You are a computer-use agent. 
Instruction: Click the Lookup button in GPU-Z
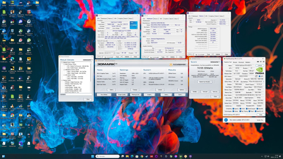(260, 65)
